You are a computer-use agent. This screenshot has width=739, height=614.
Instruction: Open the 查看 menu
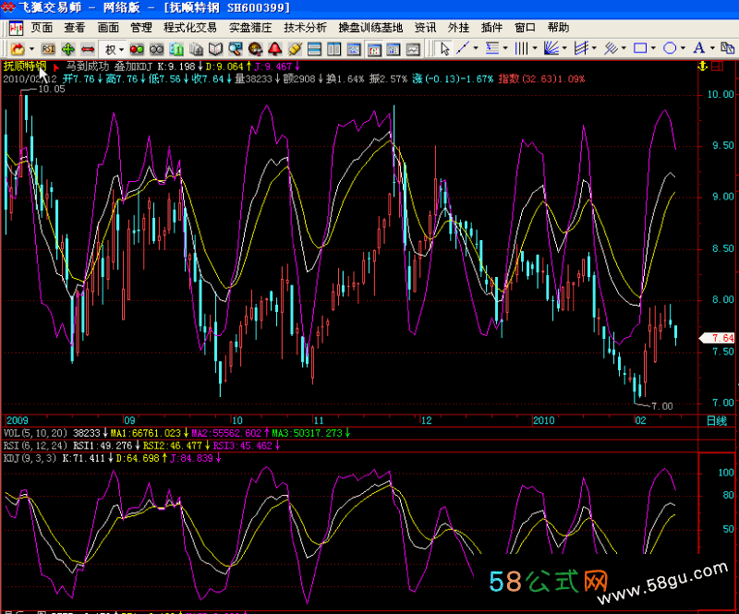pyautogui.click(x=75, y=28)
